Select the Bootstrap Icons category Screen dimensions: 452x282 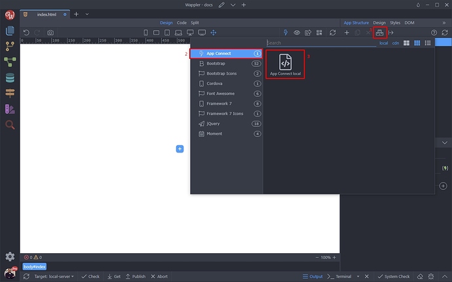click(226, 73)
